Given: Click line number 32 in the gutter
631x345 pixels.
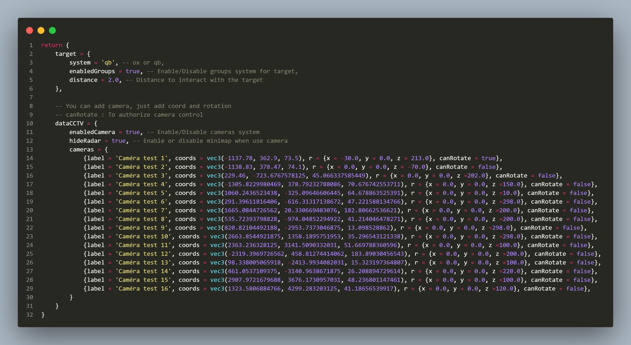Looking at the screenshot, I should point(30,315).
